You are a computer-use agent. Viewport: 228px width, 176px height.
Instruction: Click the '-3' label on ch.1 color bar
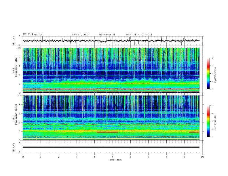click(x=212, y=58)
